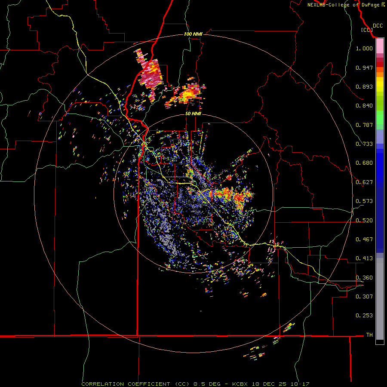The image size is (387, 387).
Task: Click the 0.573 scale value
Action: coord(364,201)
